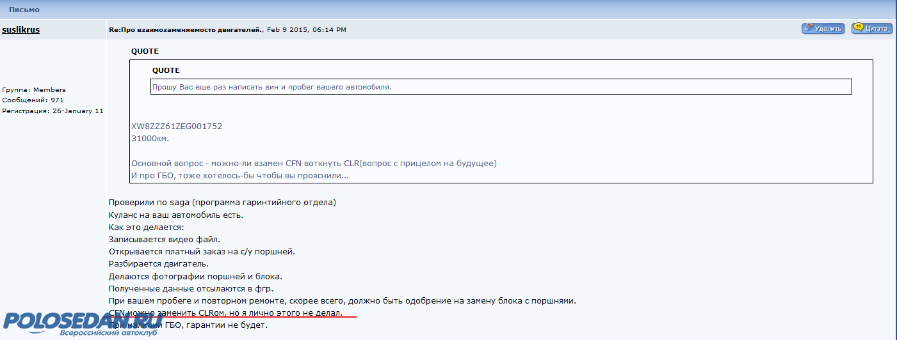Image resolution: width=897 pixels, height=340 pixels.
Task: Click the line starting Основной вопрос
Action: coord(314,164)
